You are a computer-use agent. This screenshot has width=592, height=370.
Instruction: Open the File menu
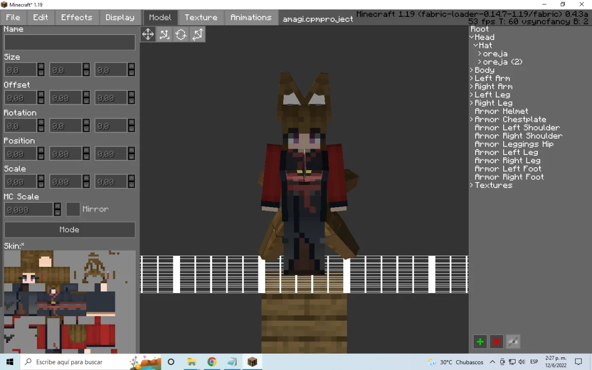13,17
